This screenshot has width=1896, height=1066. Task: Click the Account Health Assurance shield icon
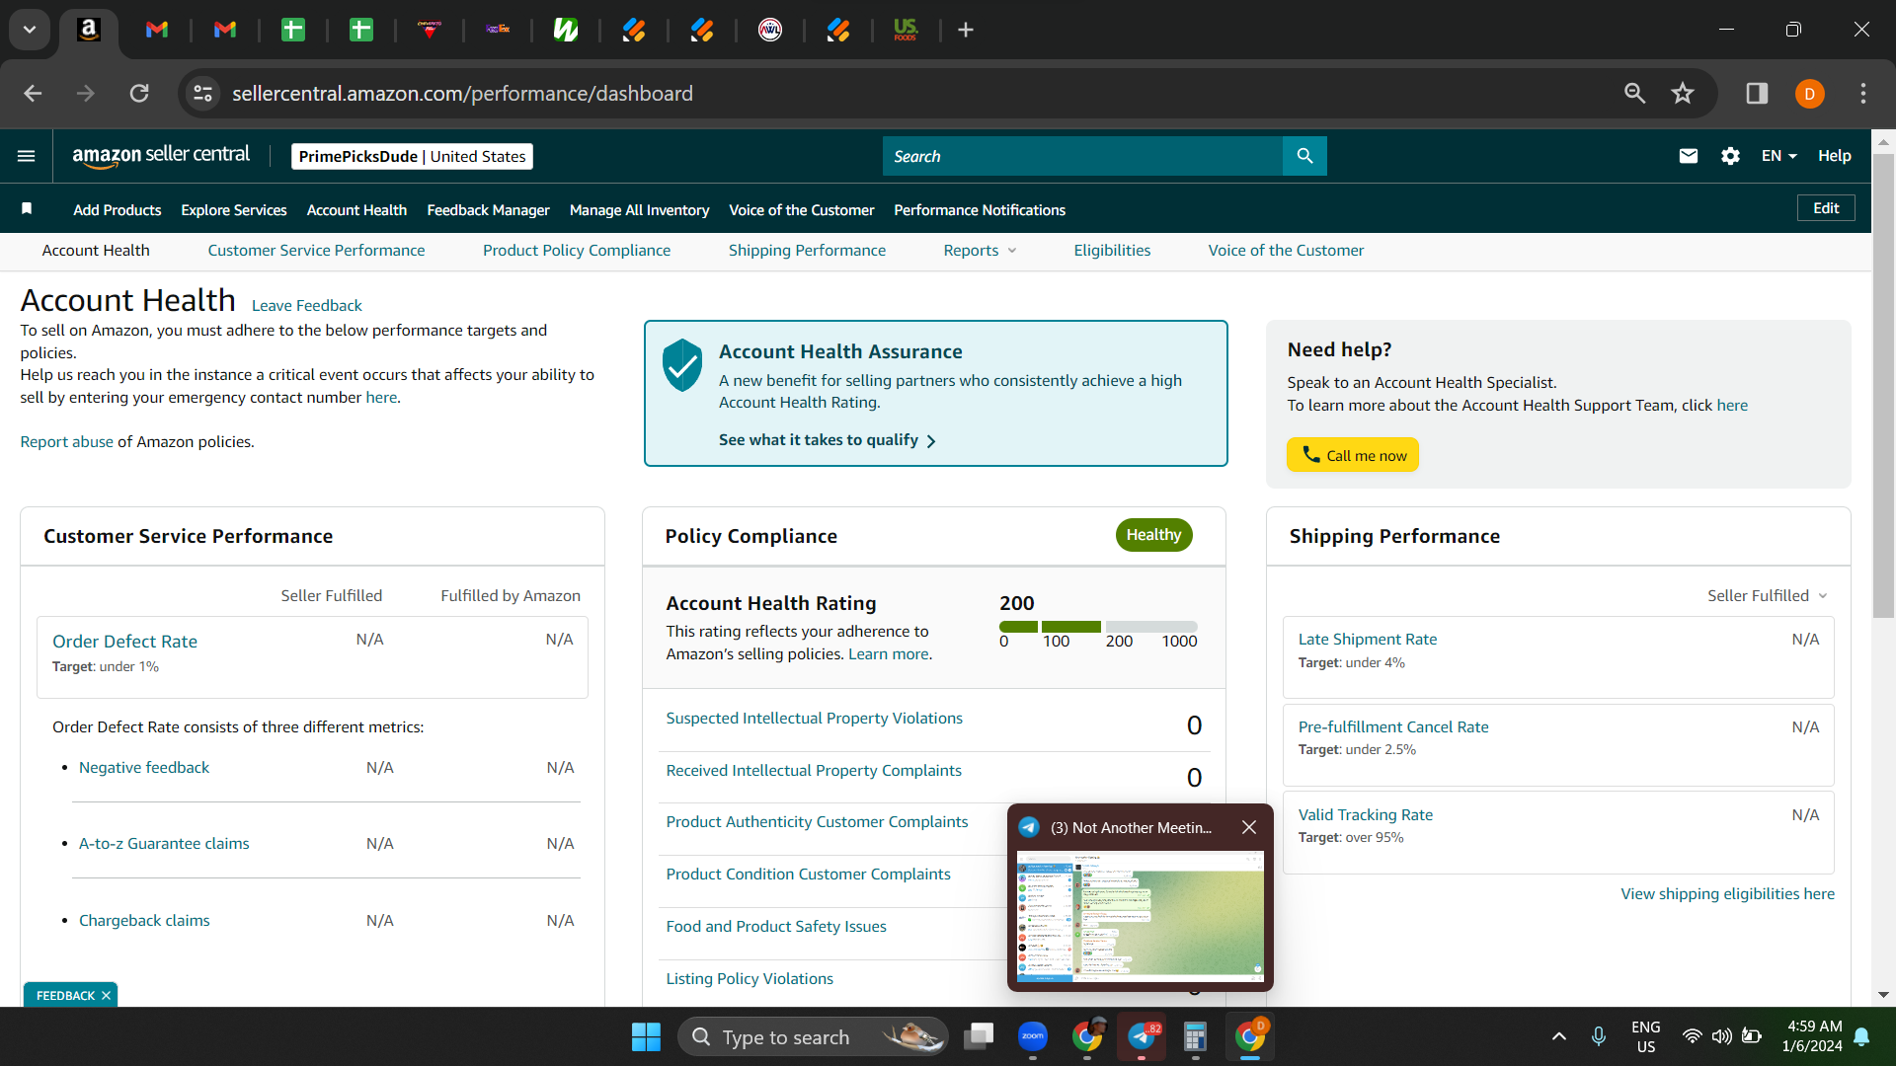tap(682, 365)
